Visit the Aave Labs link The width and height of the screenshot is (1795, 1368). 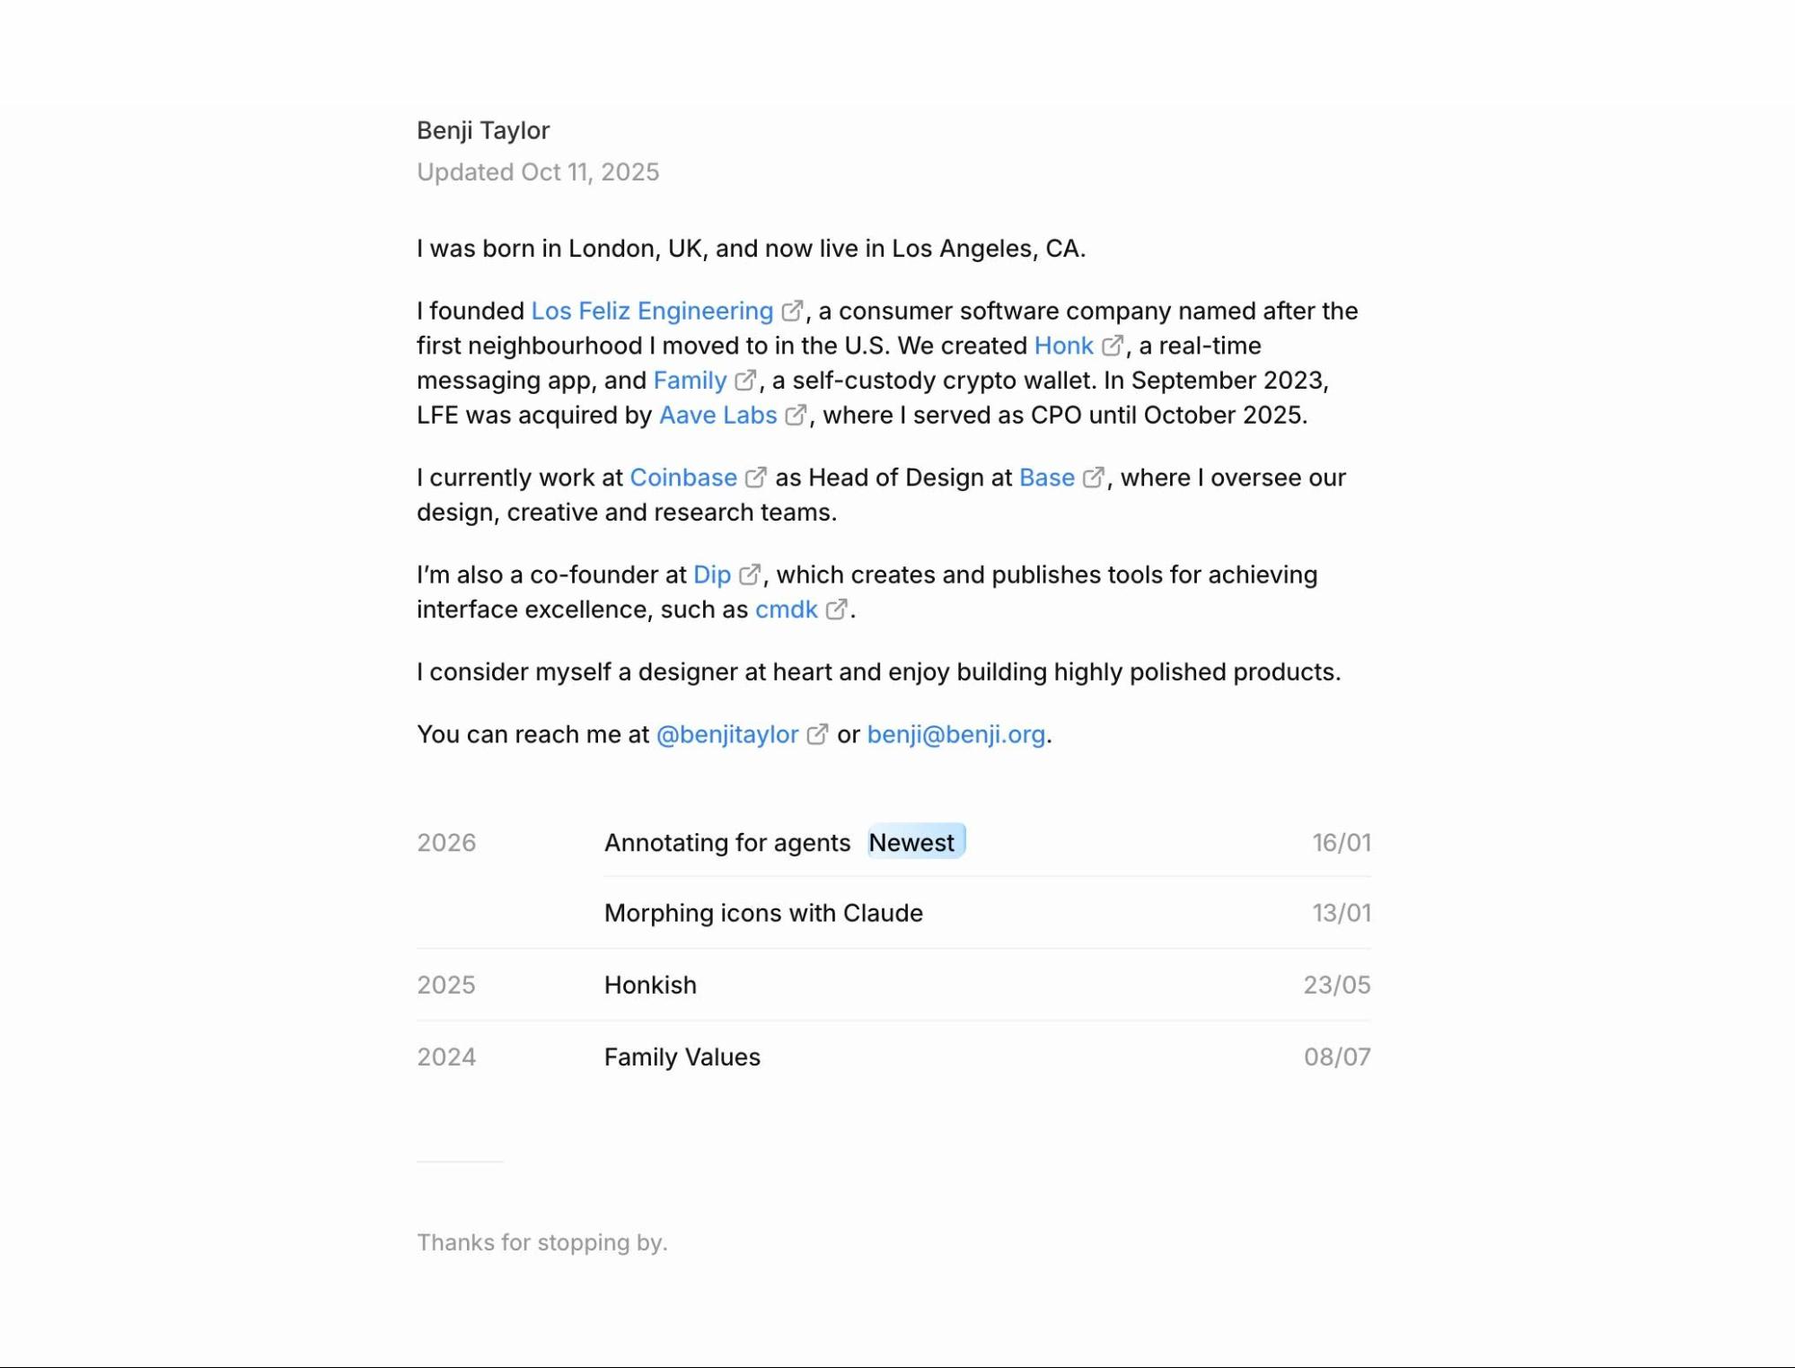pos(717,416)
